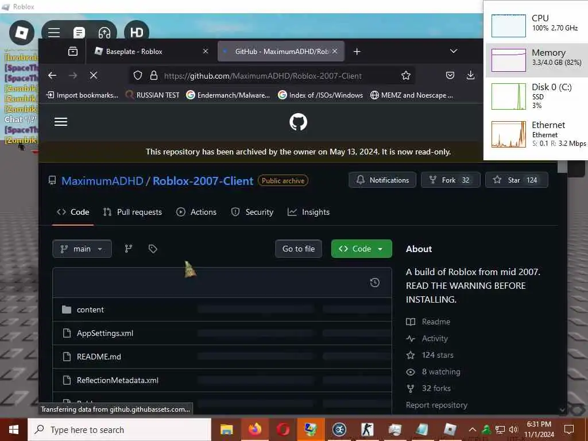The height and width of the screenshot is (441, 588).
Task: Open the README.md file
Action: [99, 357]
